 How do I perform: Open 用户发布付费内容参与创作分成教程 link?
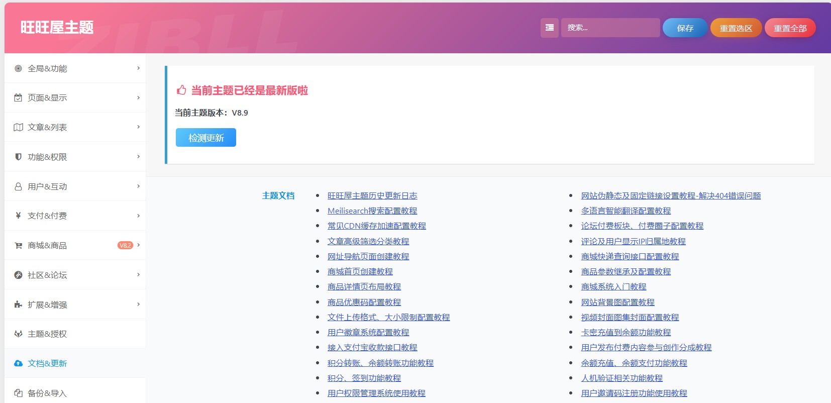pyautogui.click(x=646, y=347)
